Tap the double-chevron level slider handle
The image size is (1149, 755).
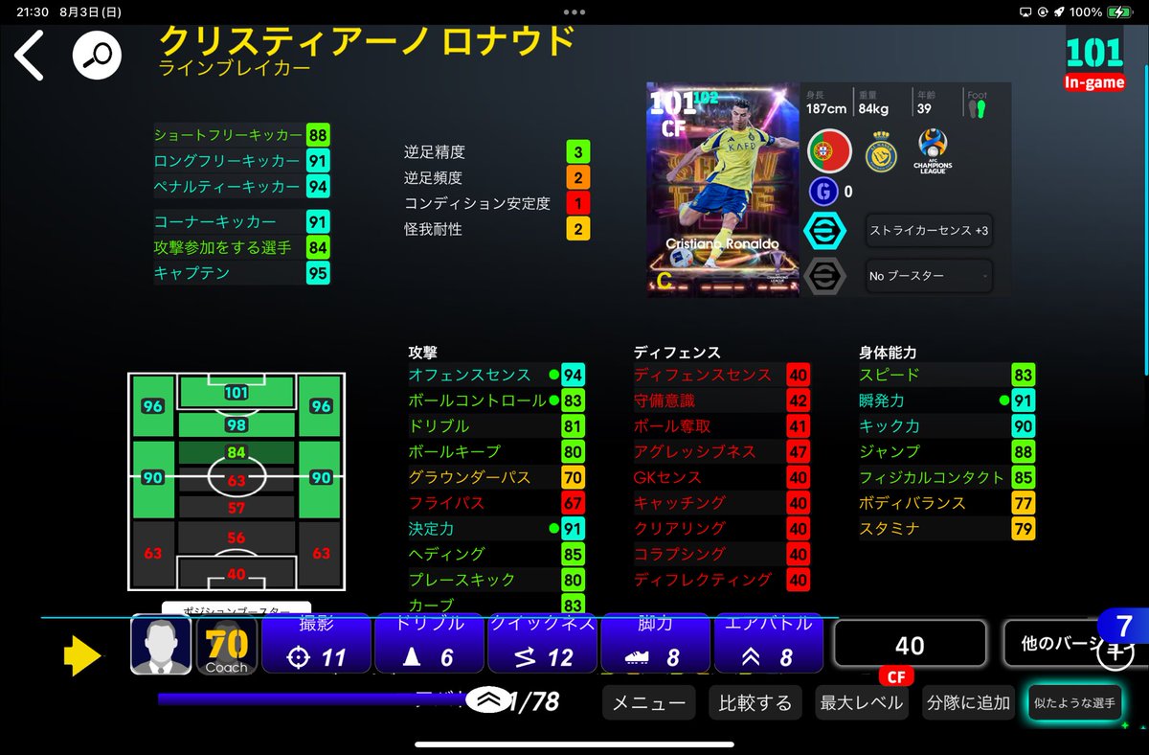(x=489, y=700)
